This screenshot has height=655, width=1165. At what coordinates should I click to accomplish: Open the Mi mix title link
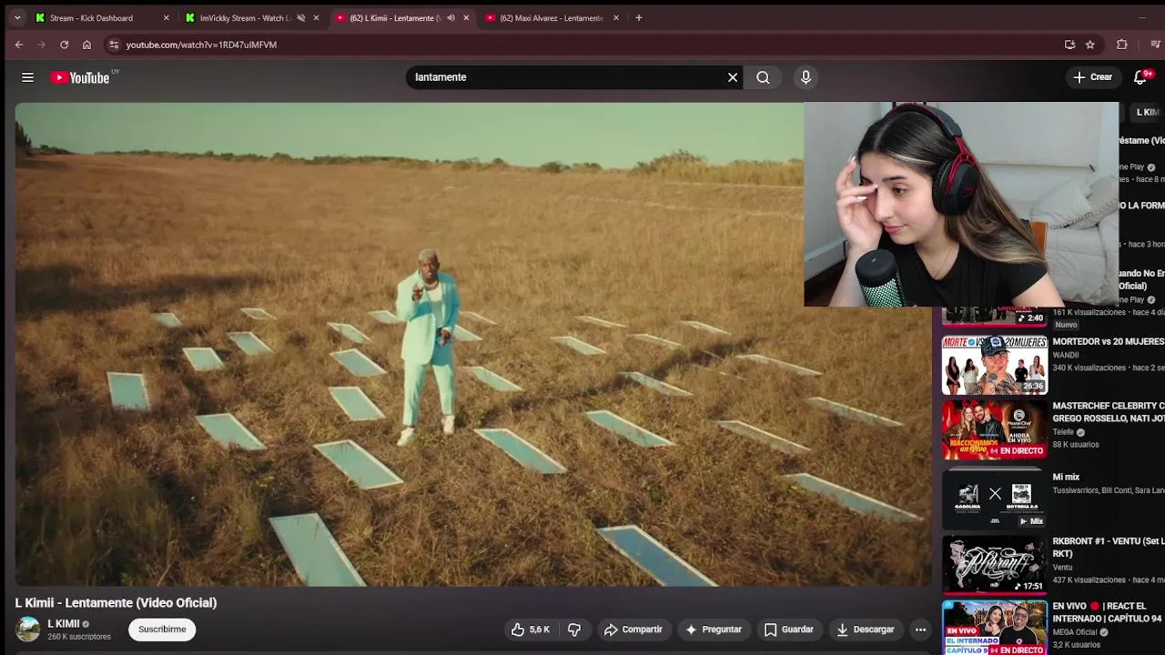[x=1066, y=477]
